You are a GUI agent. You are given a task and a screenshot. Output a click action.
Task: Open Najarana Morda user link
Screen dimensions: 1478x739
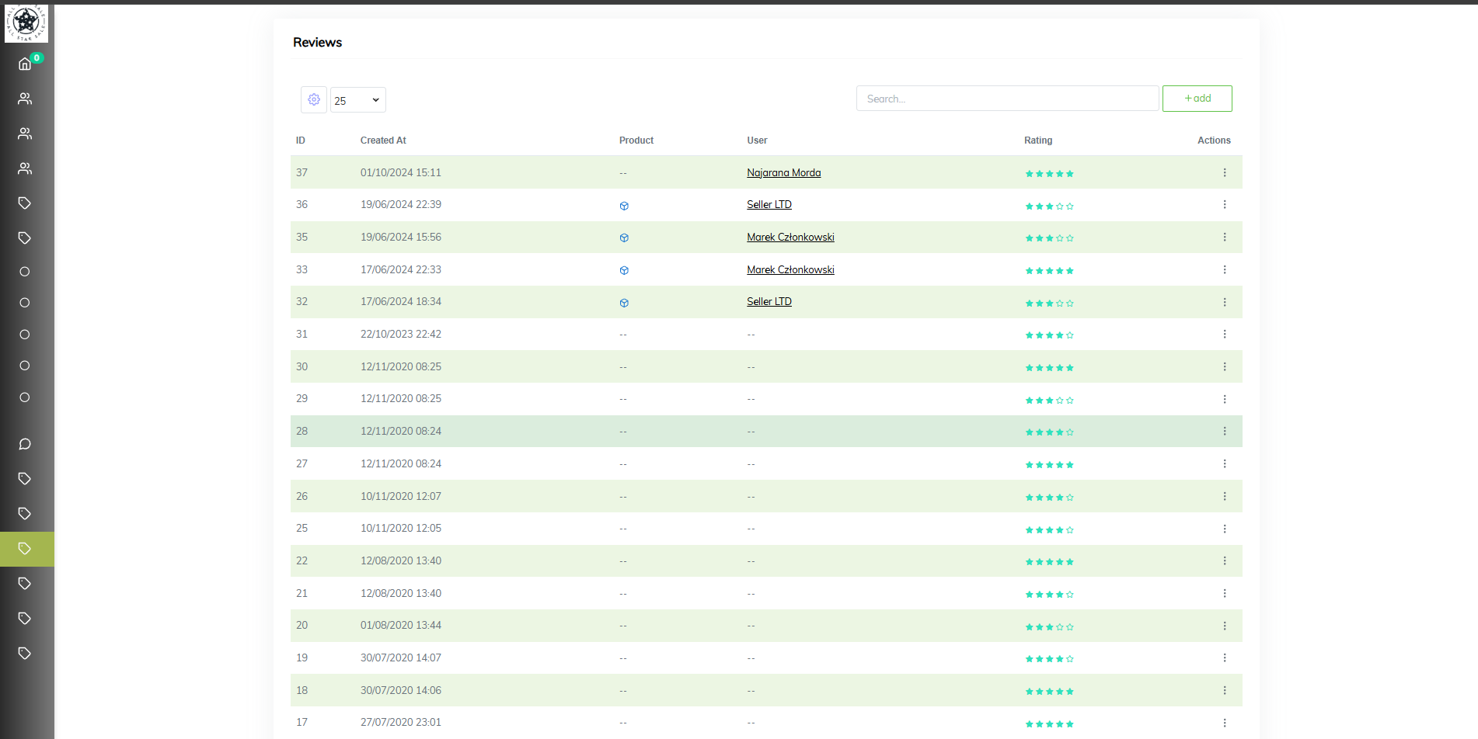[783, 172]
